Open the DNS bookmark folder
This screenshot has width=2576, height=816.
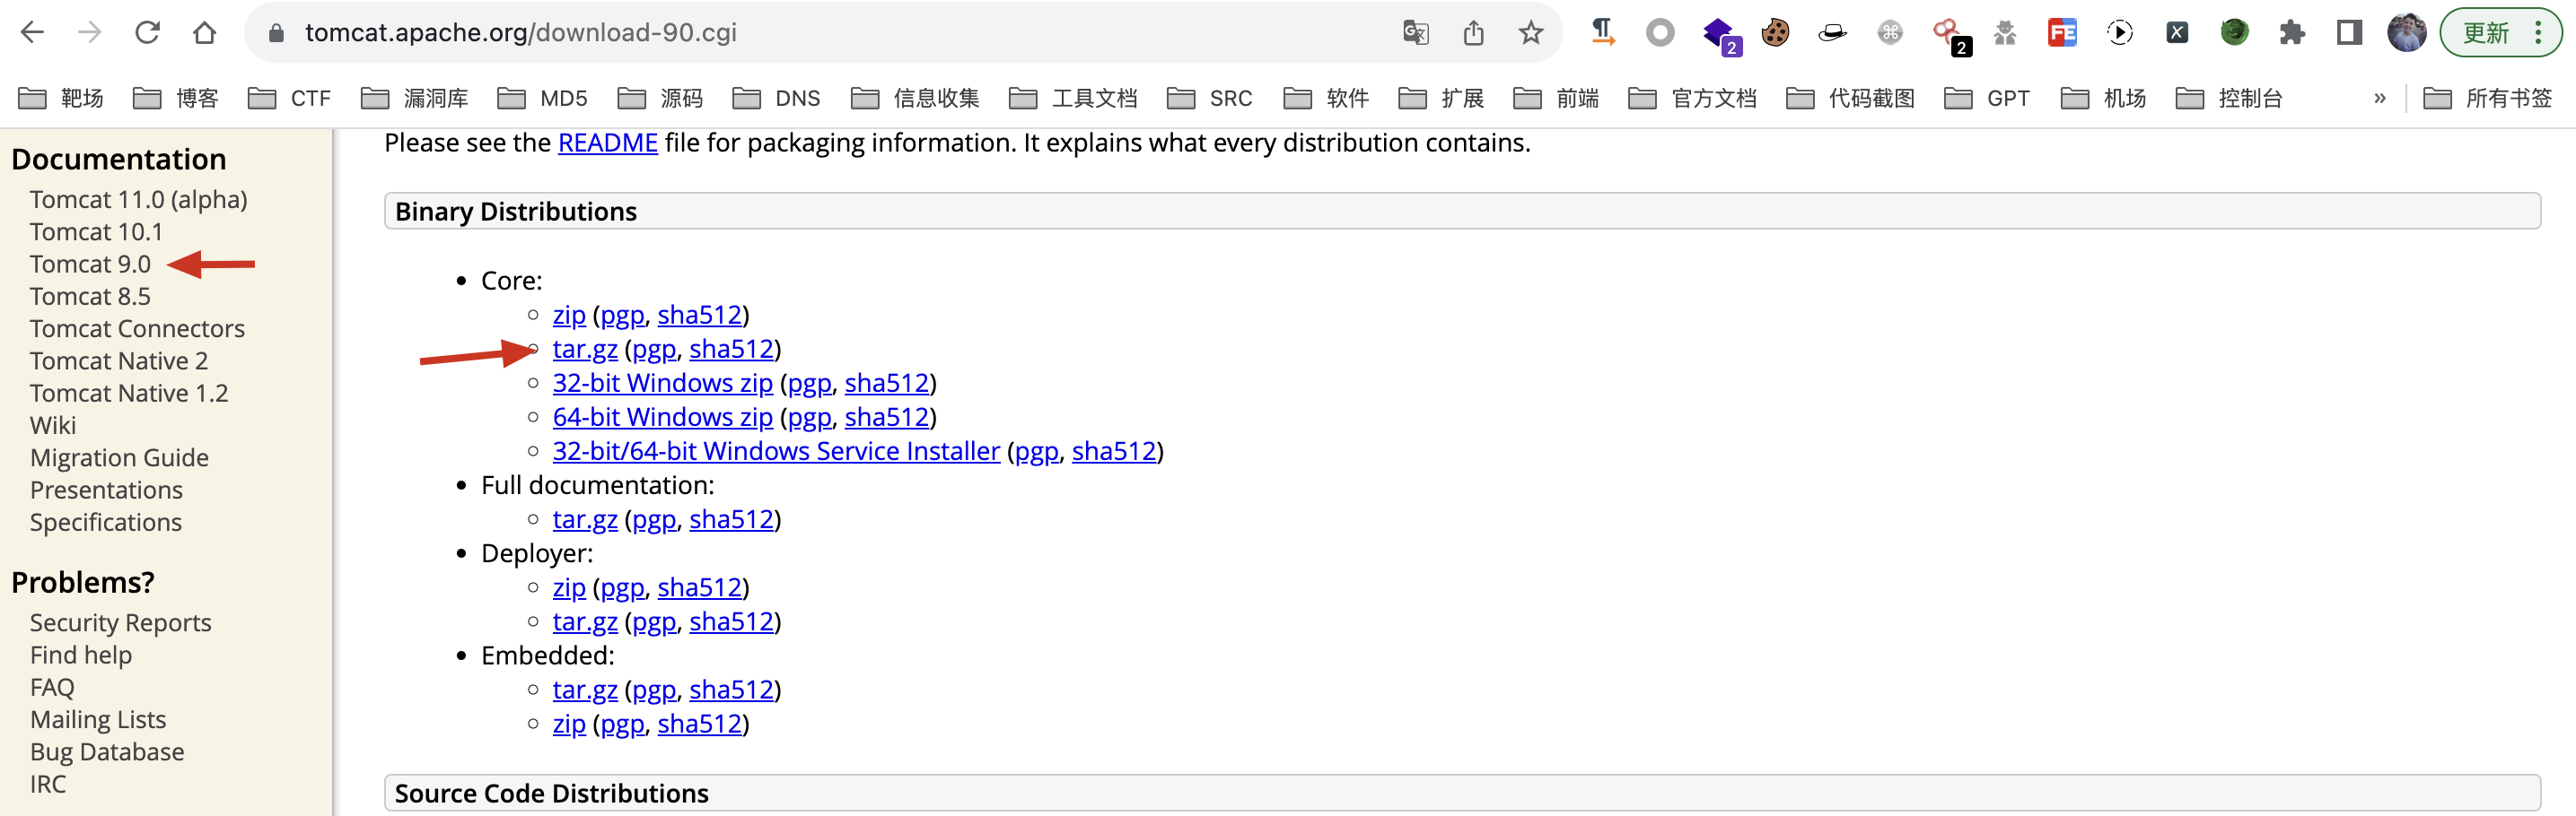pos(777,98)
